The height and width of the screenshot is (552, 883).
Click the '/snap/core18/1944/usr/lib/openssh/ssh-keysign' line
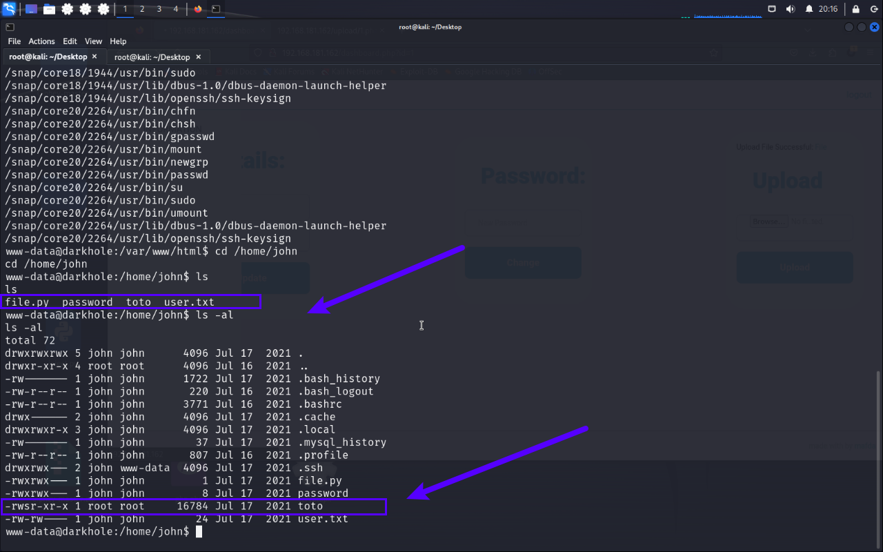(148, 98)
